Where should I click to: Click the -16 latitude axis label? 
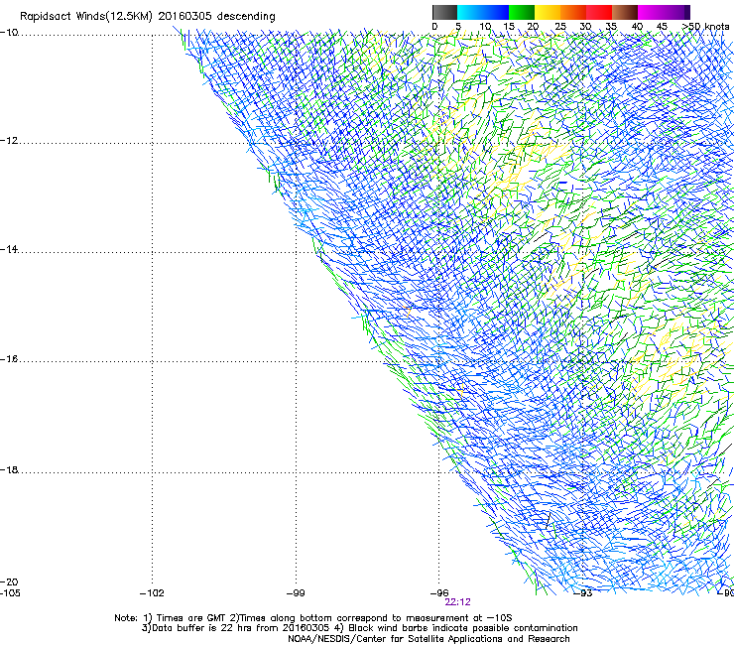point(9,359)
